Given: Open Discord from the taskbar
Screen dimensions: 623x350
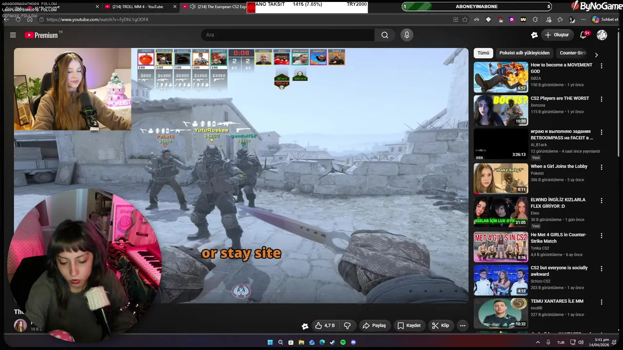Looking at the screenshot, I should [353, 342].
